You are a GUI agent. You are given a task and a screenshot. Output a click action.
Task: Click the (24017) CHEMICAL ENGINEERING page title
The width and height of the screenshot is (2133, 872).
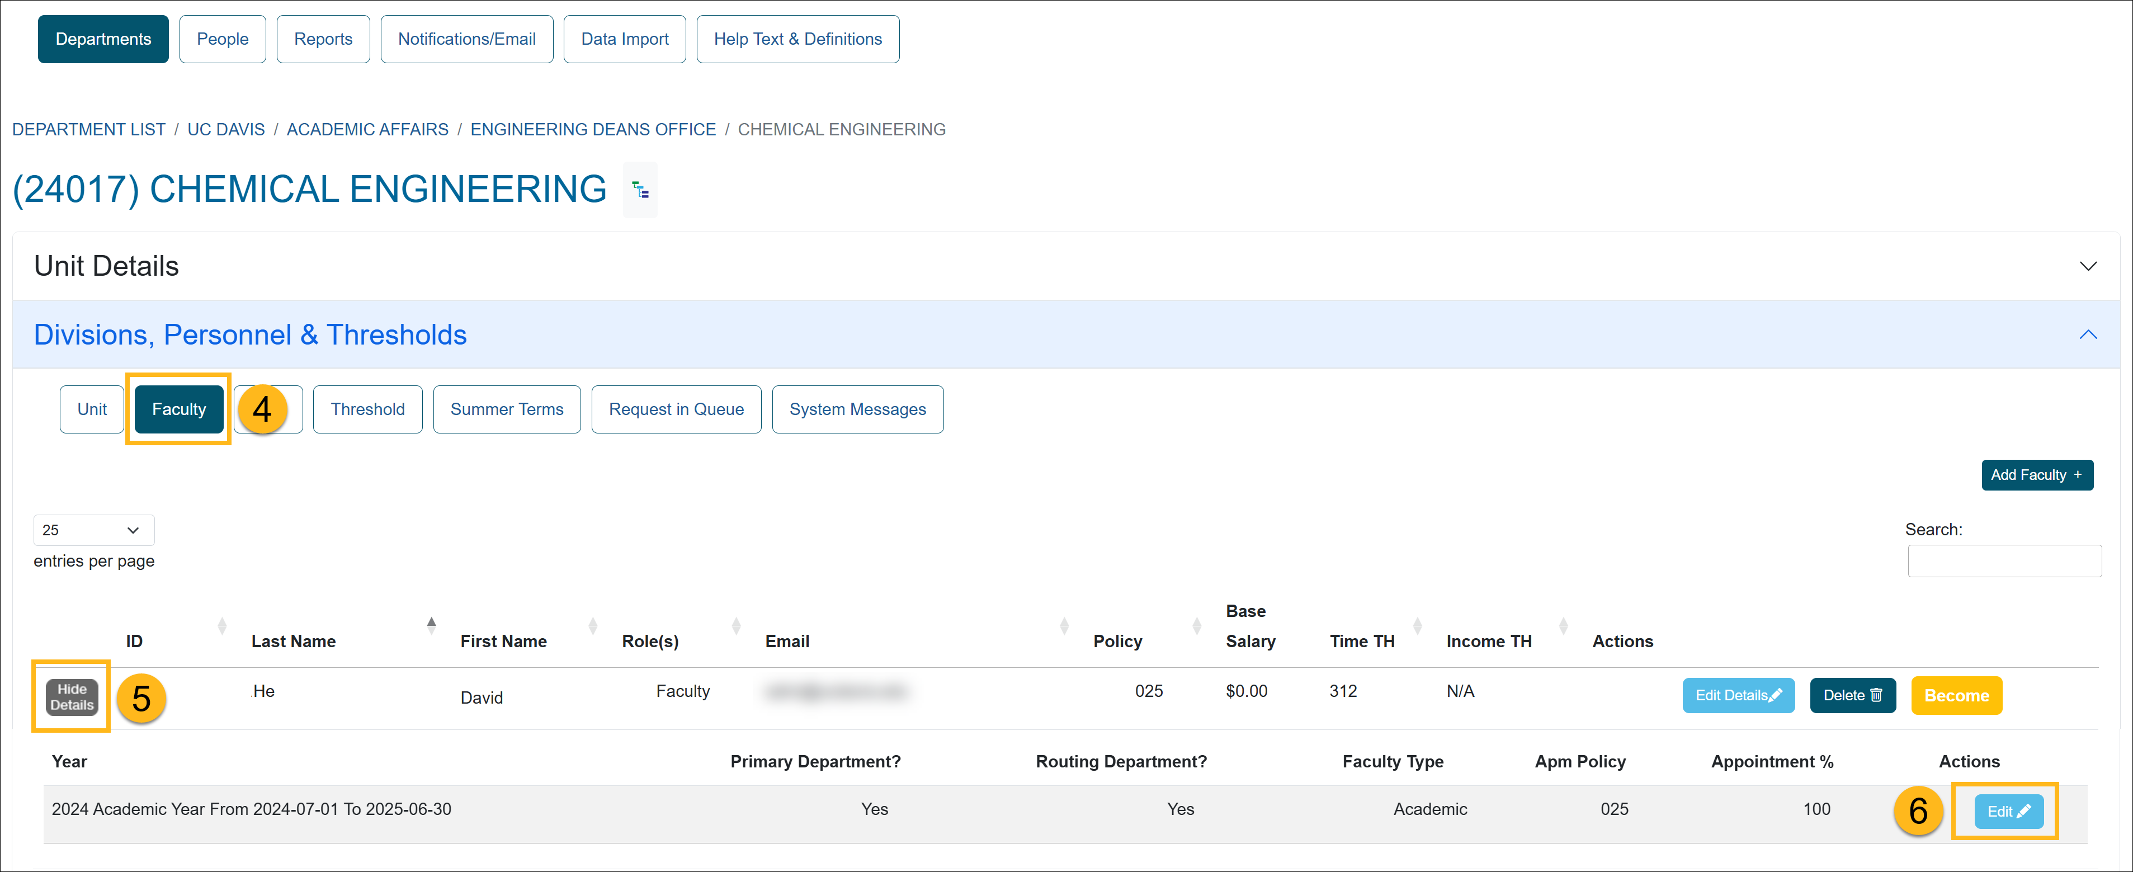(309, 190)
